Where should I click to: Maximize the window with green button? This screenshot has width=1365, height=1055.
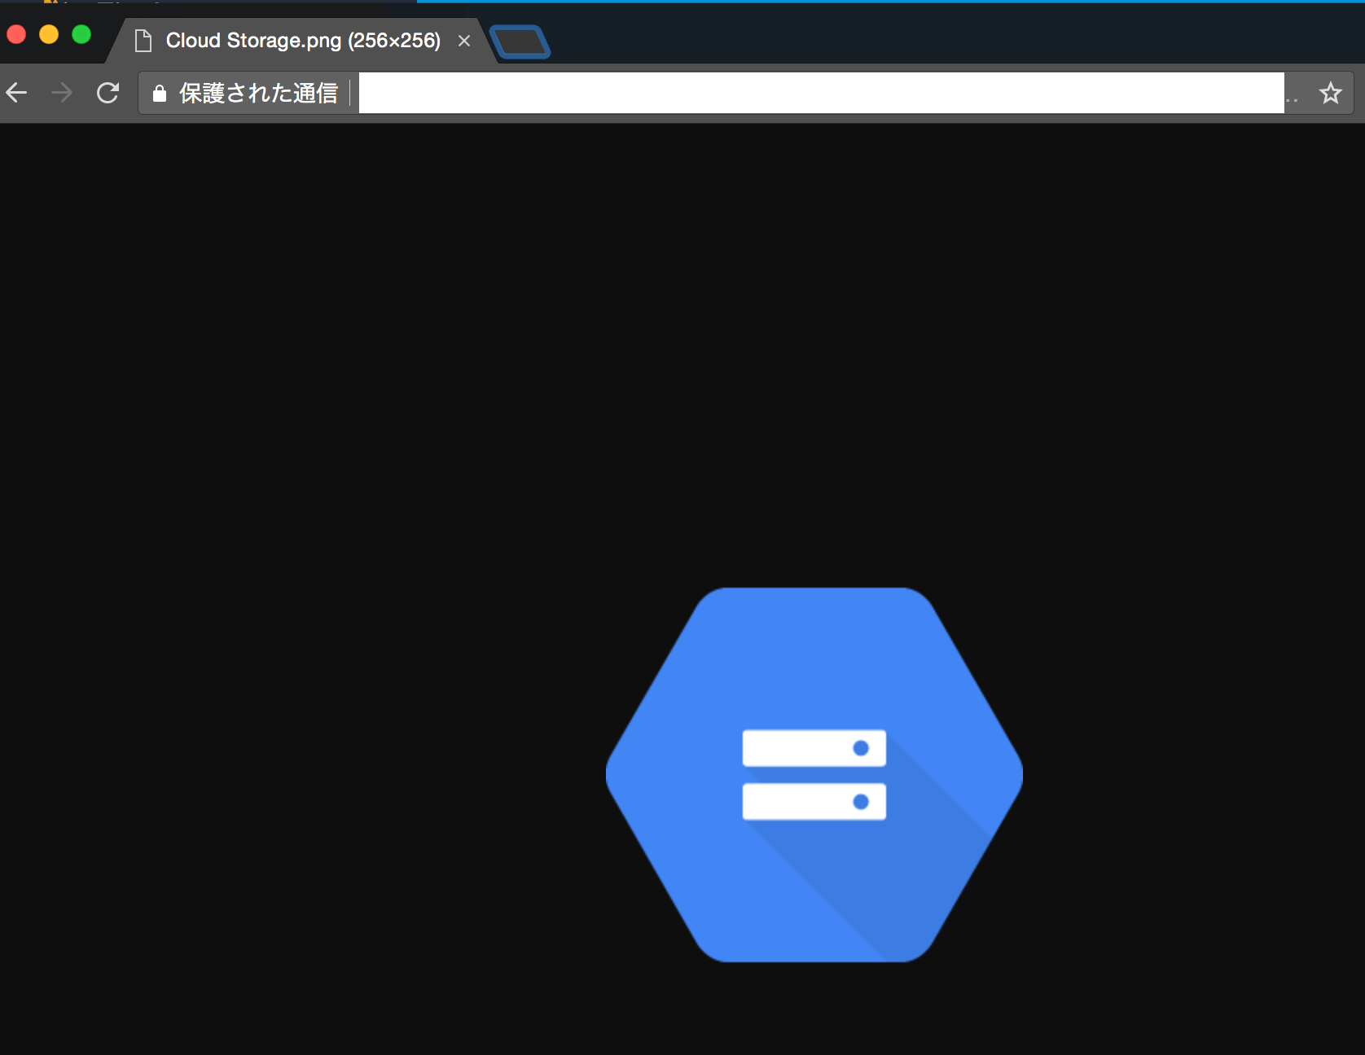pos(81,34)
